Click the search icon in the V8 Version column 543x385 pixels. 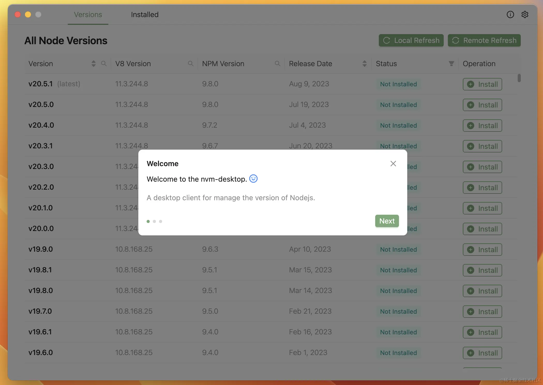[x=191, y=64]
